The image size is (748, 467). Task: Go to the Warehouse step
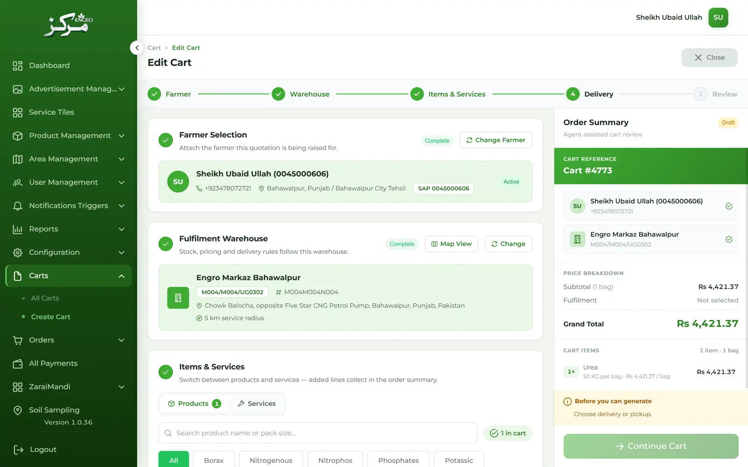[301, 94]
